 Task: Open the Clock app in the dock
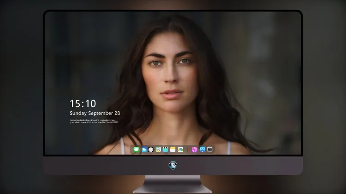click(151, 149)
